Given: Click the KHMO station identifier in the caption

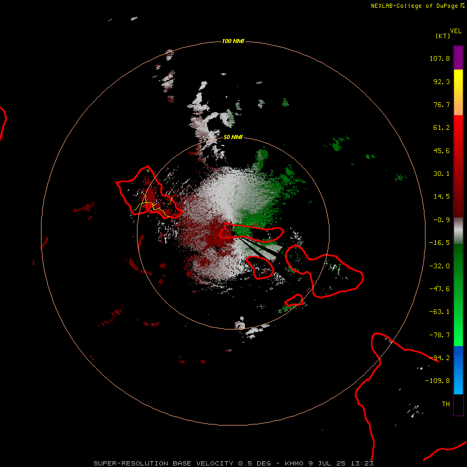Looking at the screenshot, I should 295,463.
